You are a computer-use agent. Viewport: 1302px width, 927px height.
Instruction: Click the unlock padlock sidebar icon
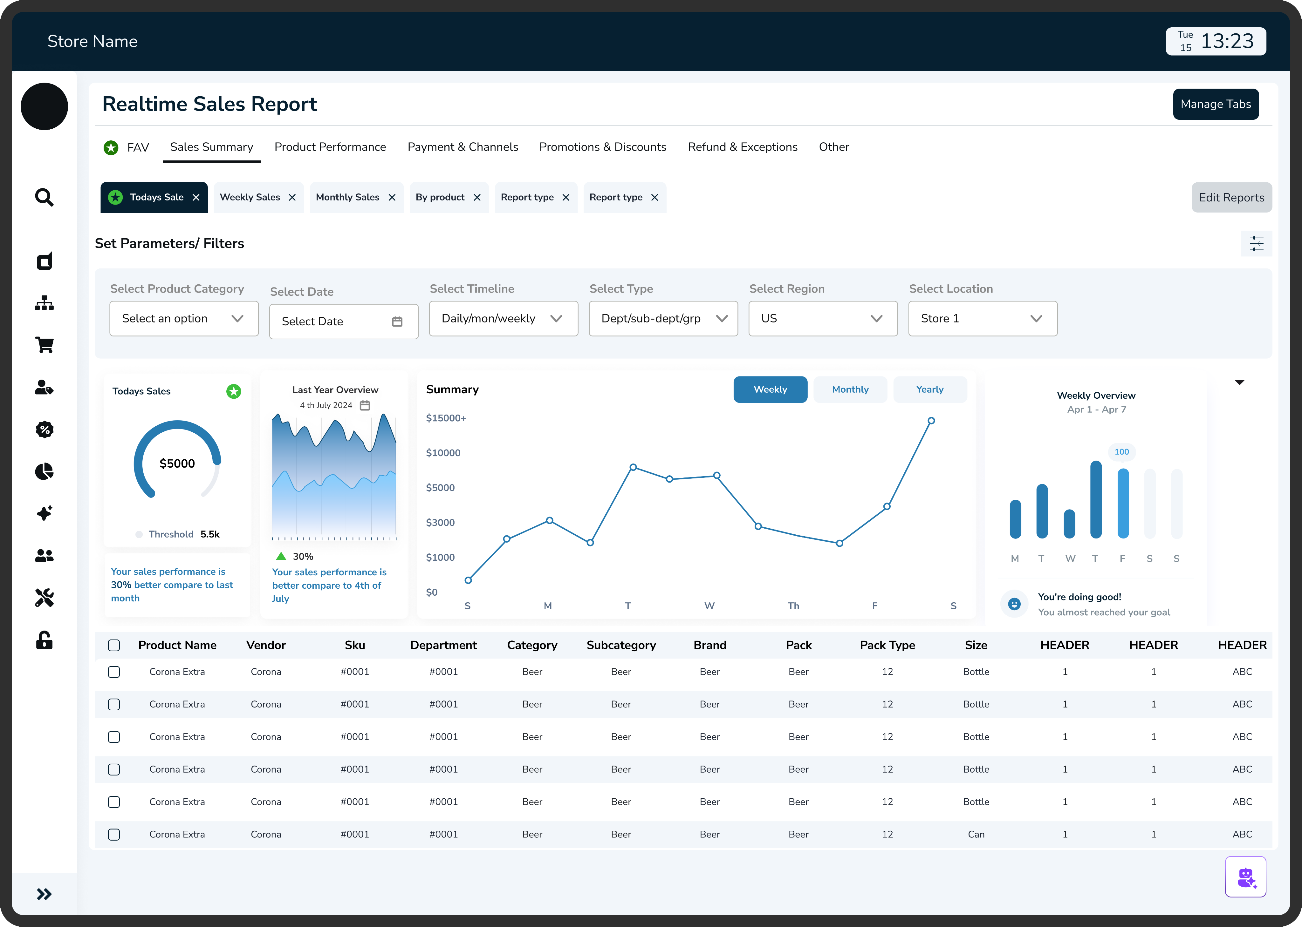tap(44, 640)
